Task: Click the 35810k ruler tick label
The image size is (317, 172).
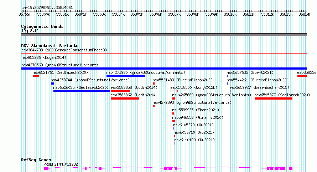Action: click(230, 14)
